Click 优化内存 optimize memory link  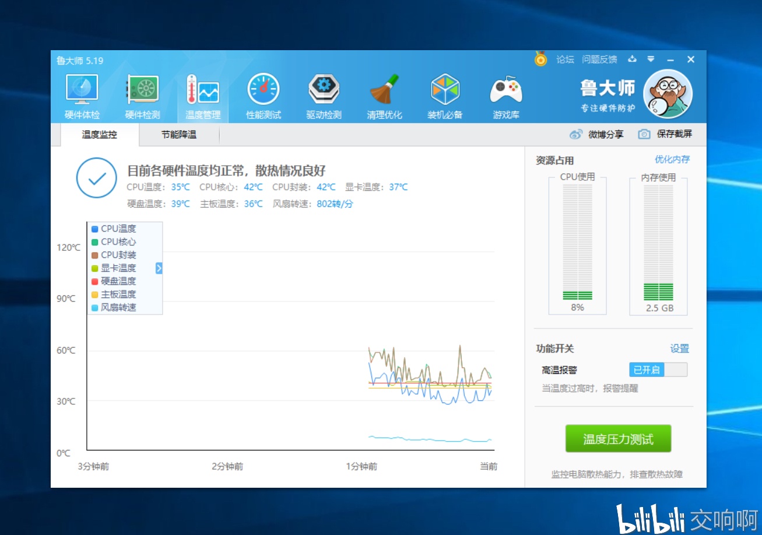coord(672,159)
